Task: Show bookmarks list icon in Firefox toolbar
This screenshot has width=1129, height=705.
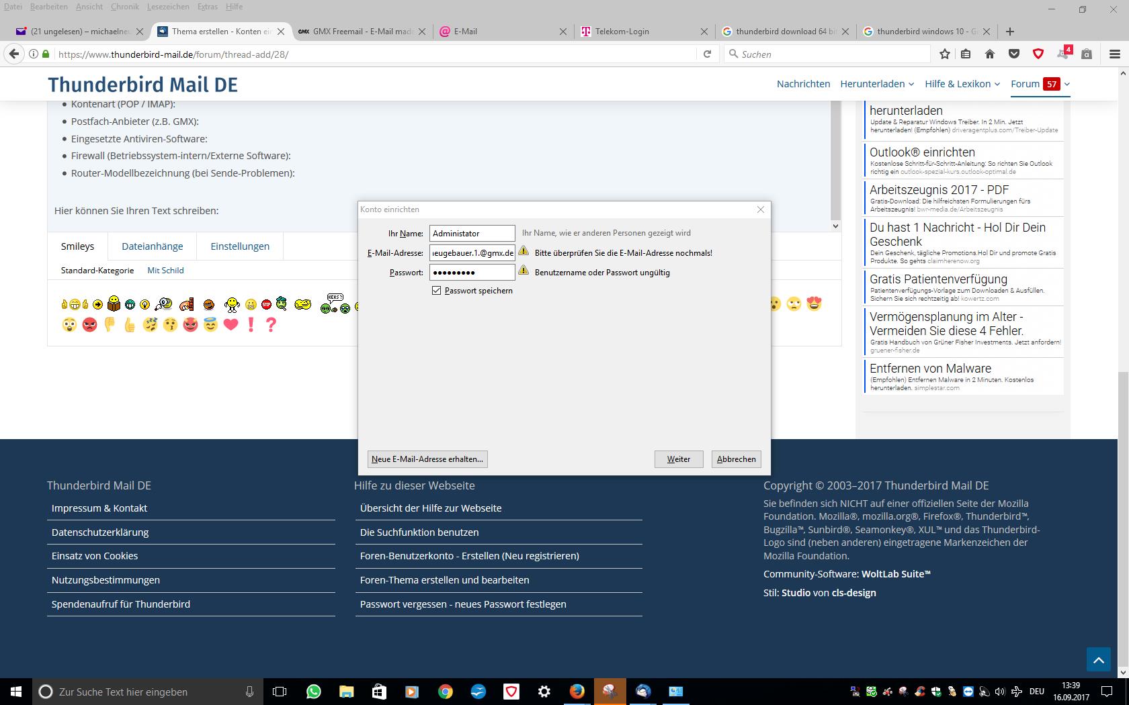Action: [966, 54]
